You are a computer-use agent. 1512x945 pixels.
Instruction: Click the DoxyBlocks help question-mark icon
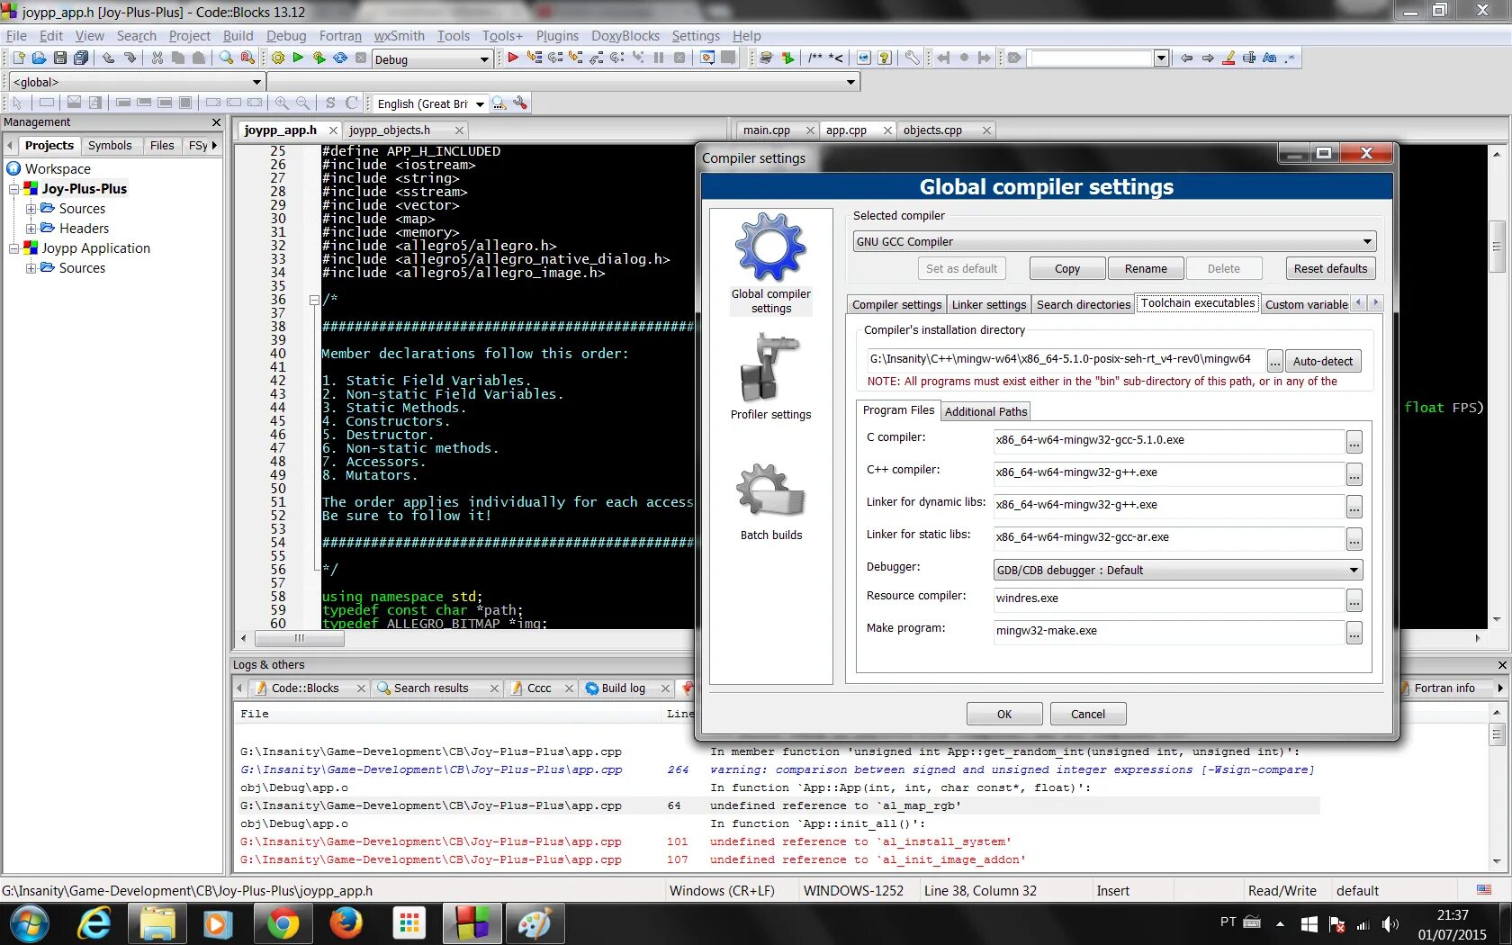tap(885, 58)
